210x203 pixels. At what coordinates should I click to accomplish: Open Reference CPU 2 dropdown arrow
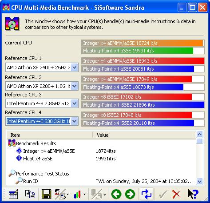[74, 86]
